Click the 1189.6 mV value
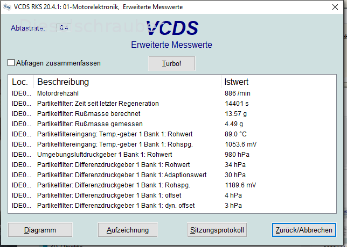 click(x=240, y=185)
